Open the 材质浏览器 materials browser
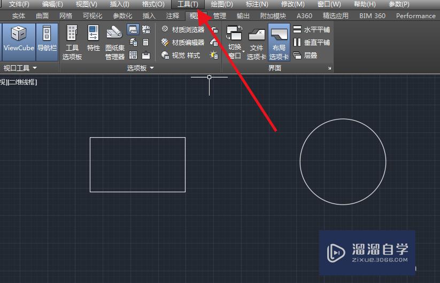The height and width of the screenshot is (283, 440). (x=183, y=29)
